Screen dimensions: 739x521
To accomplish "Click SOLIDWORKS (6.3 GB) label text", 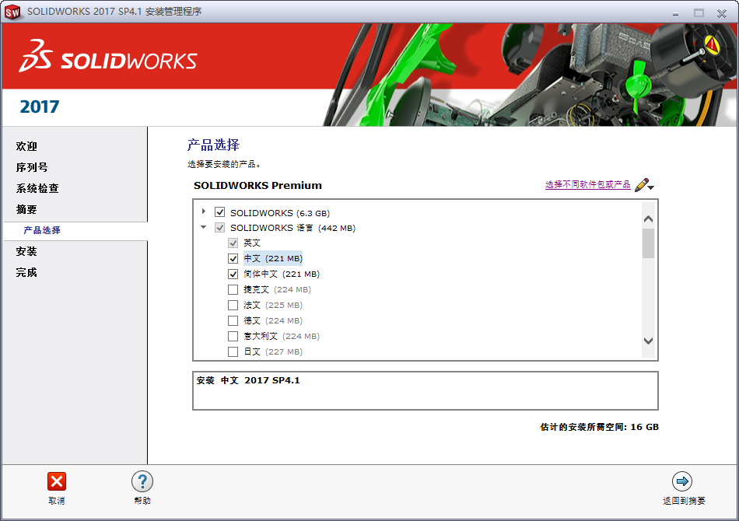I will tap(280, 213).
